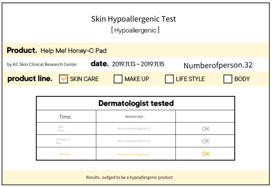
Task: Click the 'Time.' column header
Action: [x=65, y=117]
